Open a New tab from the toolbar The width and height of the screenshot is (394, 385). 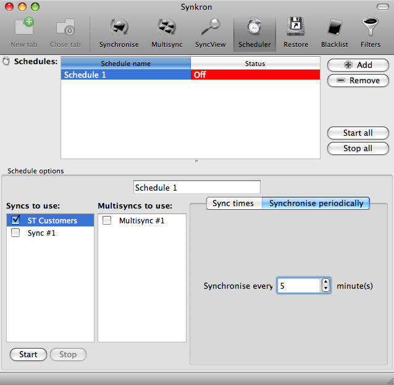click(24, 33)
